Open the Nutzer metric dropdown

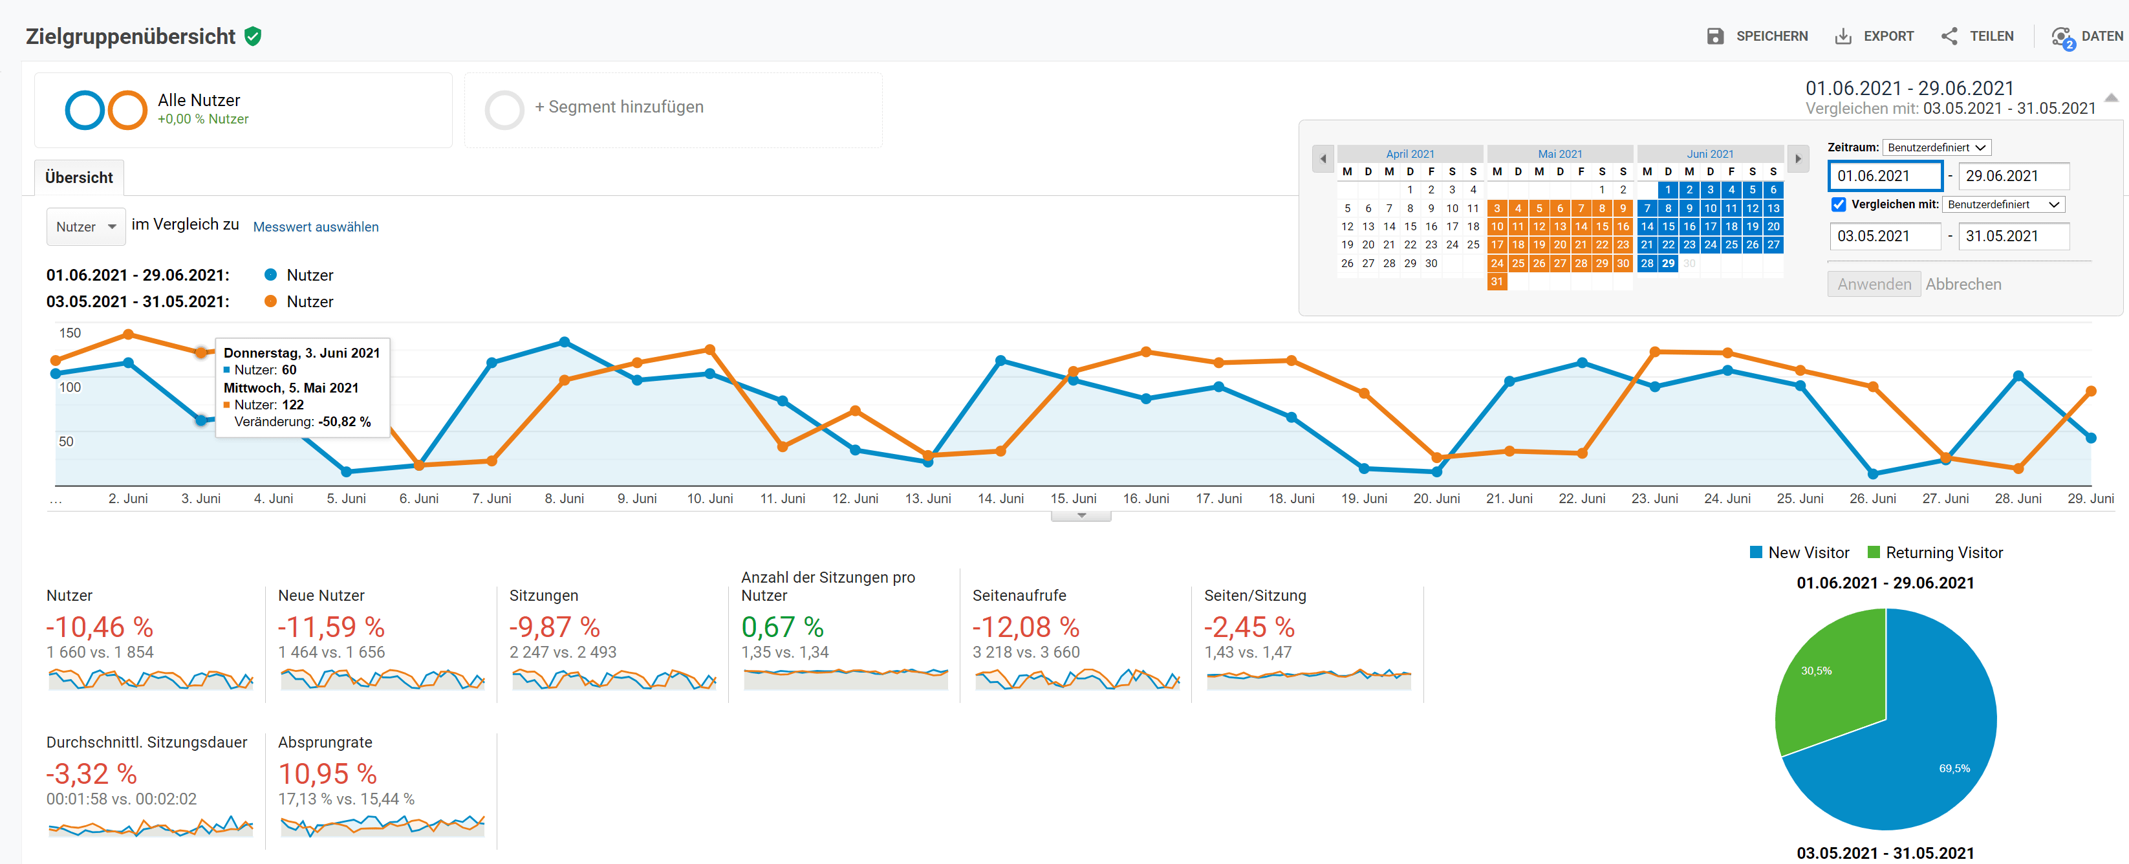pos(86,226)
